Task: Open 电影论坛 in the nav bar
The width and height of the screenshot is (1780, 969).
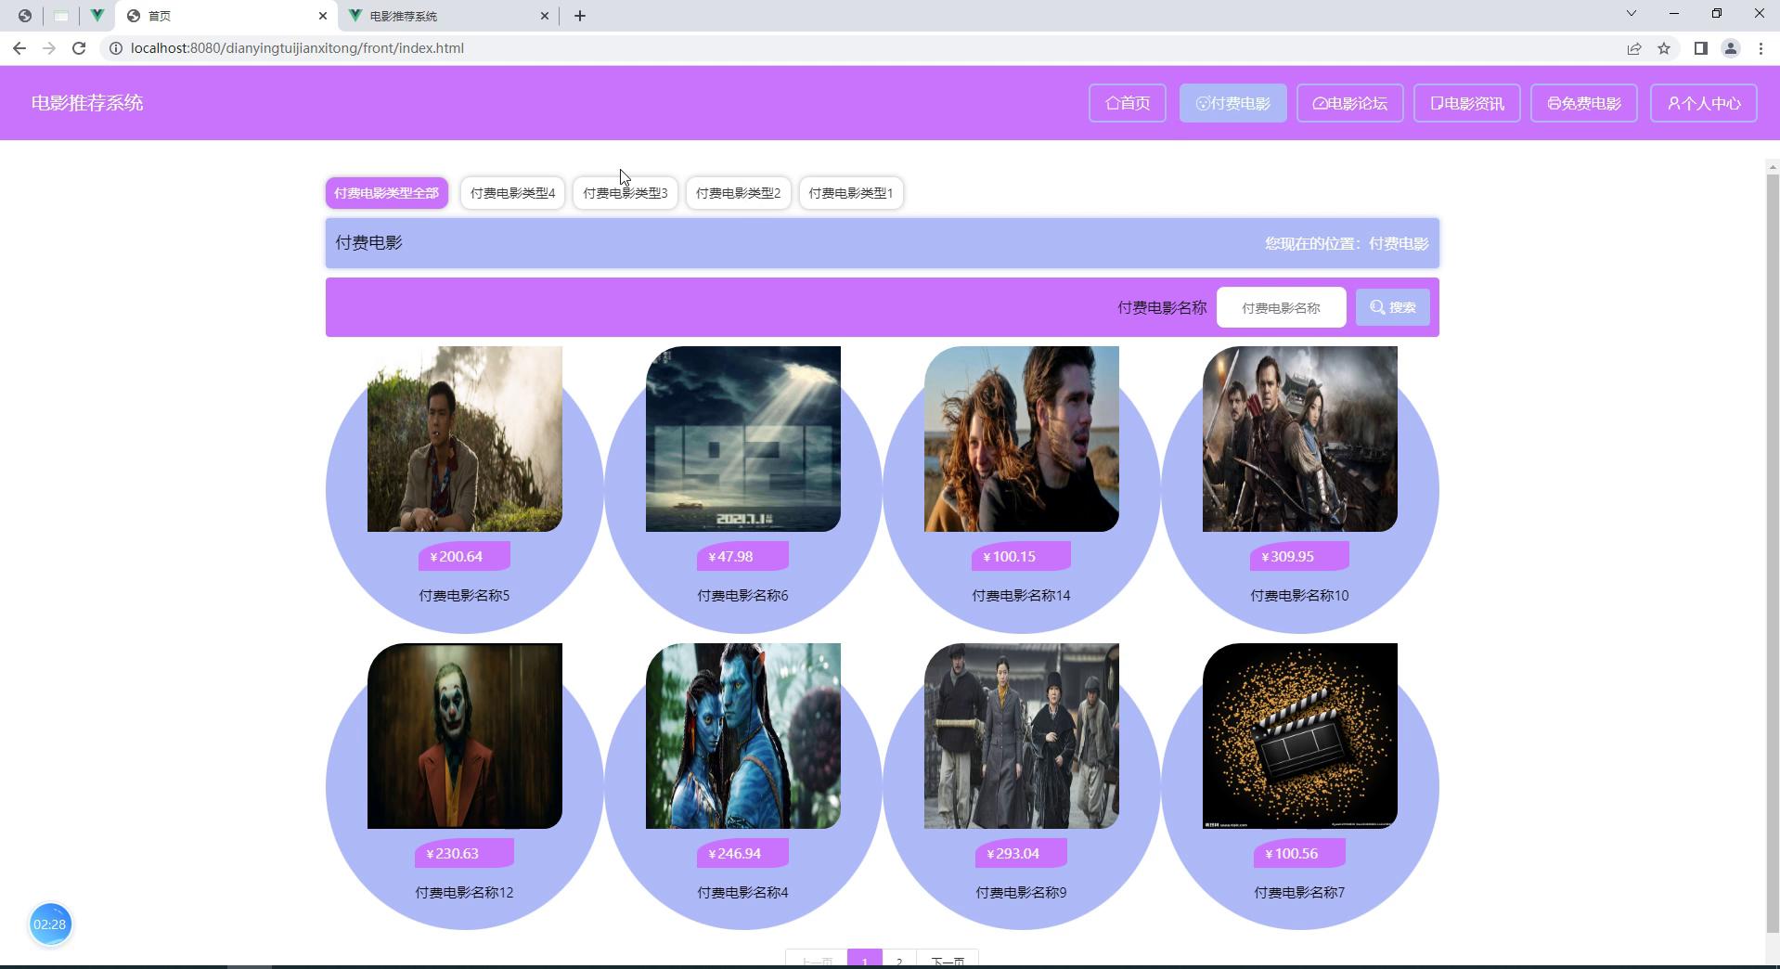Action: pyautogui.click(x=1350, y=103)
